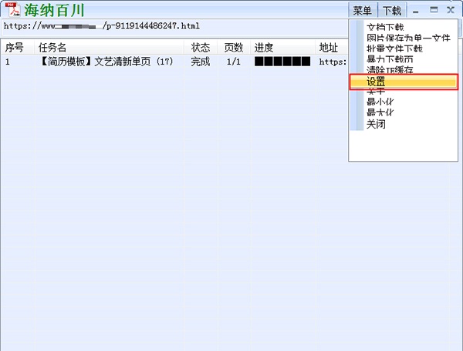Click the https: address cell in row 1
Image resolution: width=463 pixels, height=351 pixels.
point(333,62)
